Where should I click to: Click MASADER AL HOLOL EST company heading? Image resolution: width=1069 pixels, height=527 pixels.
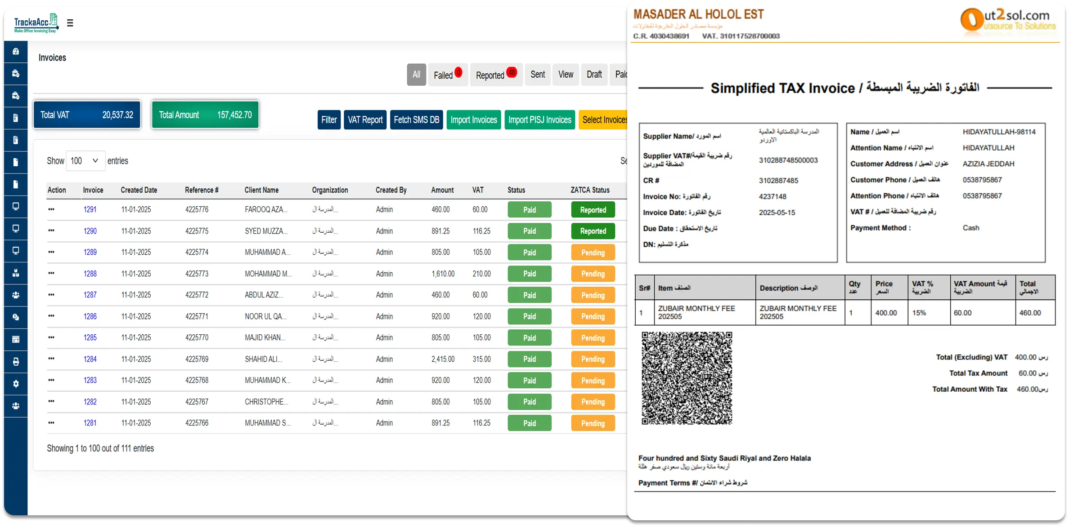(x=698, y=14)
